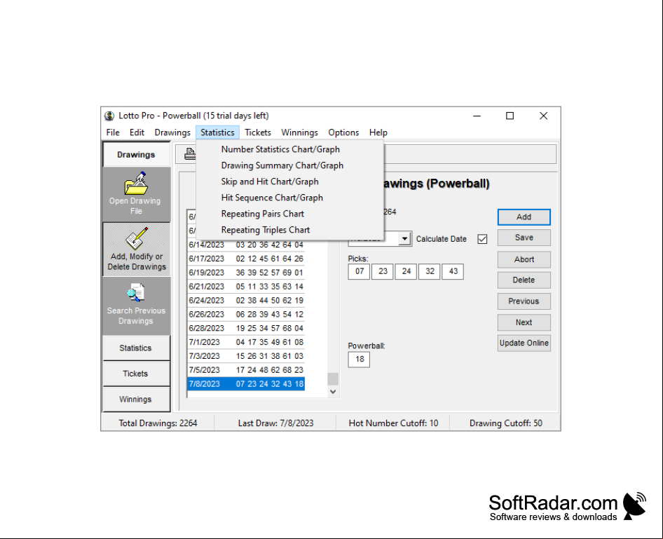Select the 7/3/2023 drawing row
The height and width of the screenshot is (539, 663).
click(246, 356)
